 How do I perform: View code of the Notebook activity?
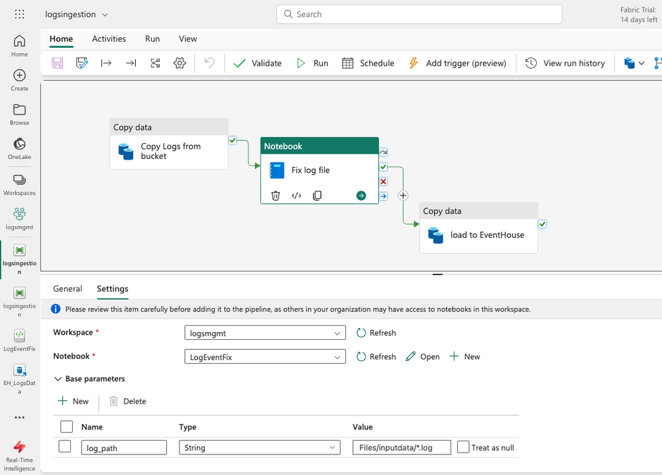[x=296, y=195]
